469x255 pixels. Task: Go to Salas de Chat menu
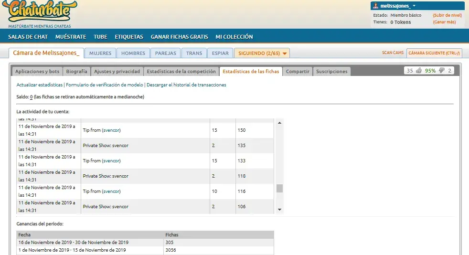(x=28, y=37)
